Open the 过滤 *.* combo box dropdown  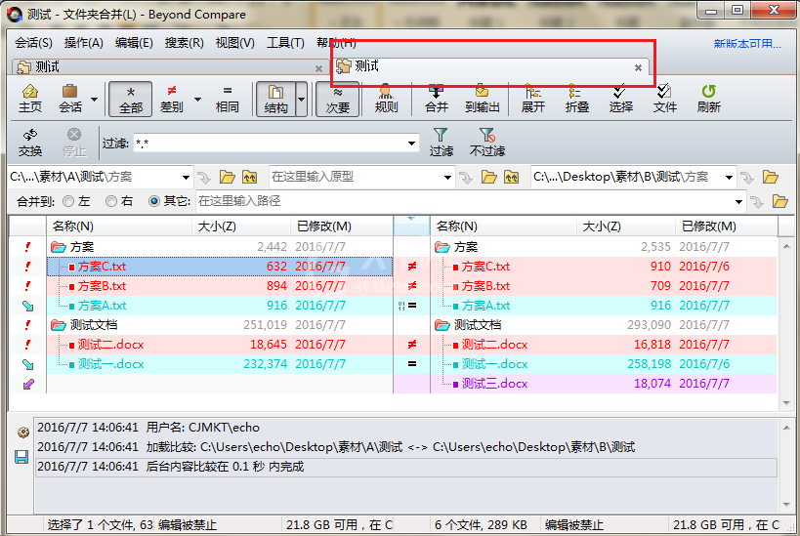[x=411, y=144]
